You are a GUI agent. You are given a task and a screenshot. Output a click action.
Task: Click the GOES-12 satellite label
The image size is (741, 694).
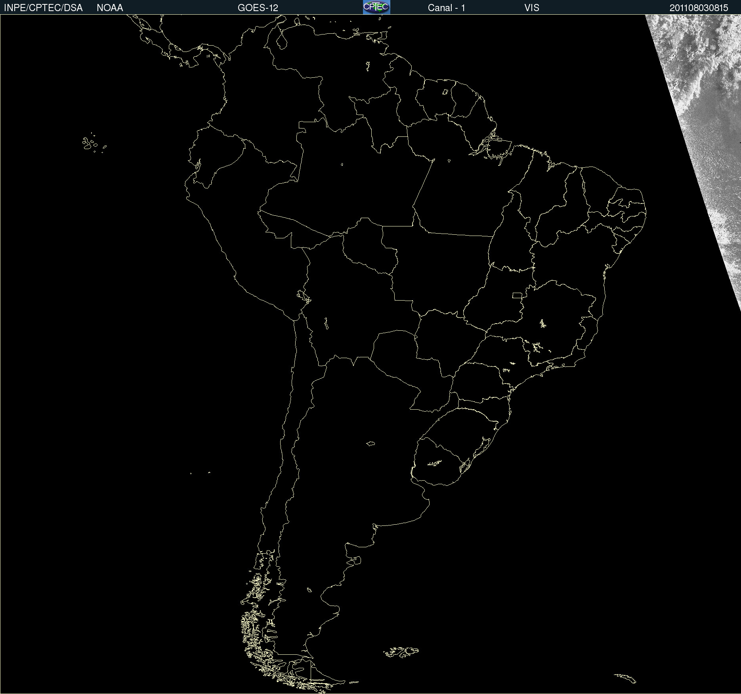coord(258,8)
